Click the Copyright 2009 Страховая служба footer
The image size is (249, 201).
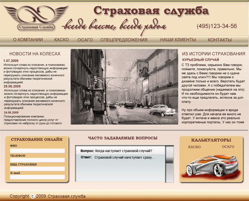(x=48, y=196)
